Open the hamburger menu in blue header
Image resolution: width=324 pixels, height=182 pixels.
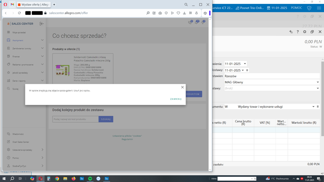319,8
